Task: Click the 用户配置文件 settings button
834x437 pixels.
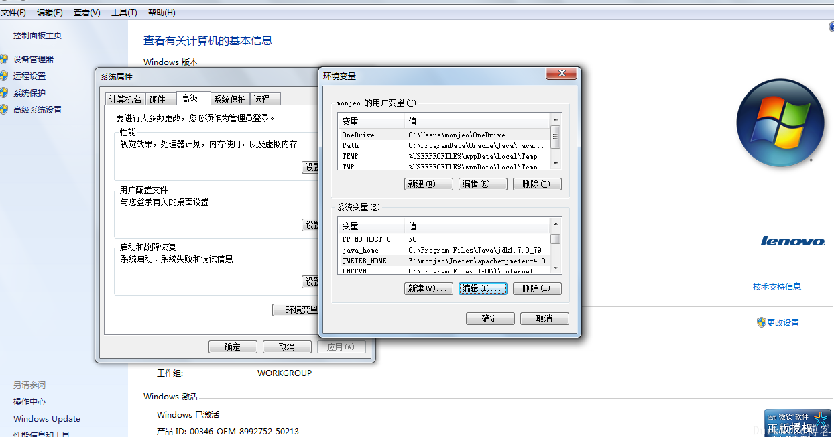Action: tap(310, 225)
